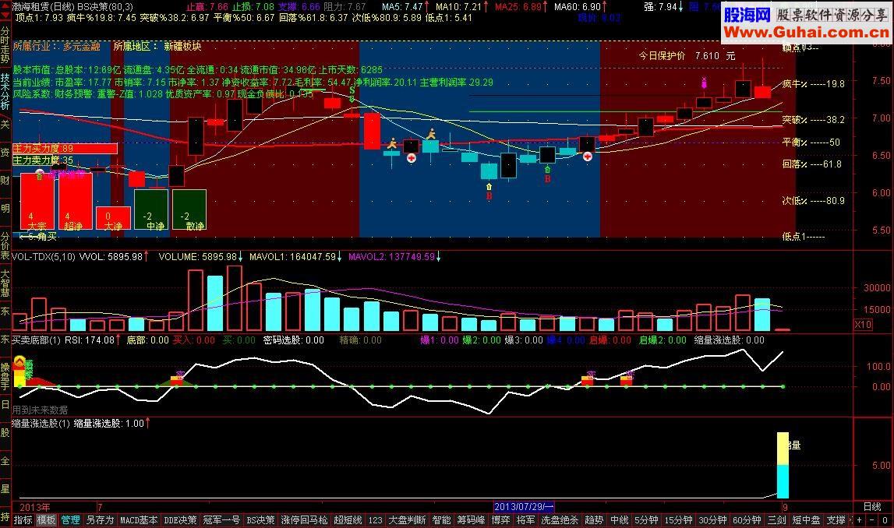894x528 pixels.
Task: Select the BS决策 template
Action: click(x=260, y=520)
